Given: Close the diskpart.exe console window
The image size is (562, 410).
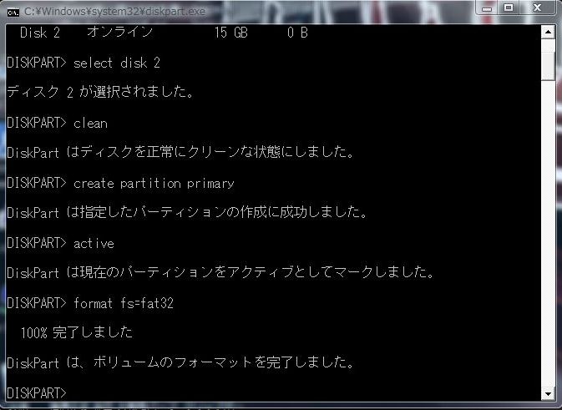Looking at the screenshot, I should point(537,8).
